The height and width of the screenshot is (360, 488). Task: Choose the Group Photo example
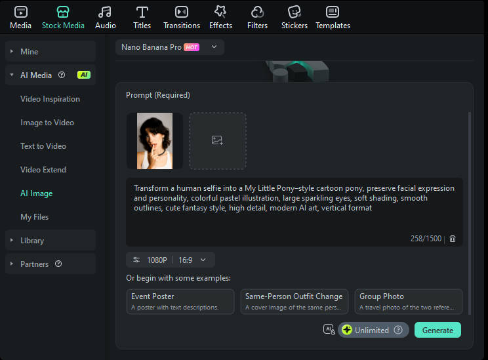(409, 302)
